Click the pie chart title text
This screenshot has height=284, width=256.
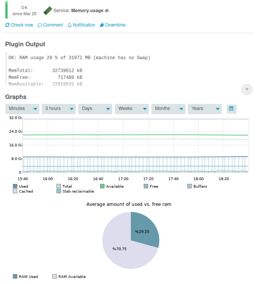(x=129, y=204)
